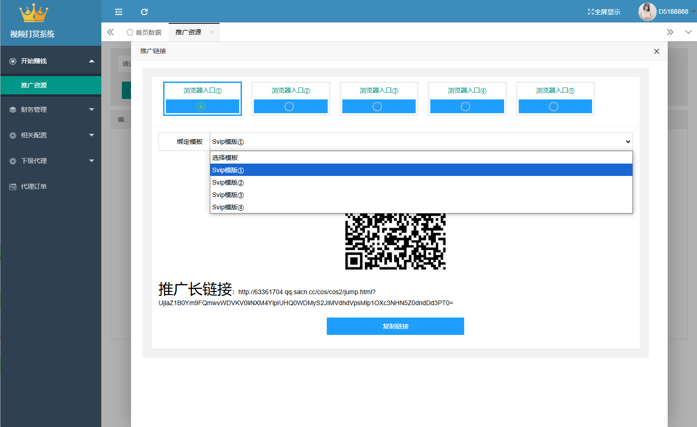
Task: Collapse the 开始赚钱 menu arrow
Action: point(92,61)
